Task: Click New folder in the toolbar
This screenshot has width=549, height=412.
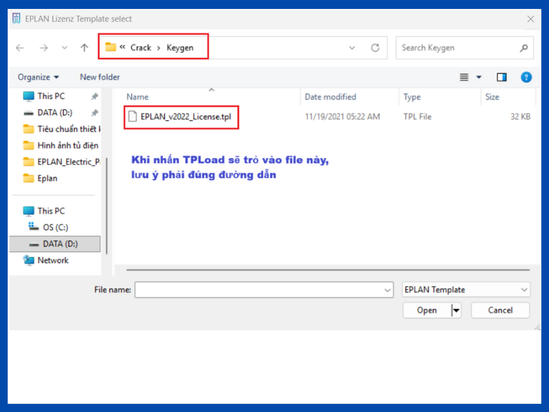Action: (100, 77)
